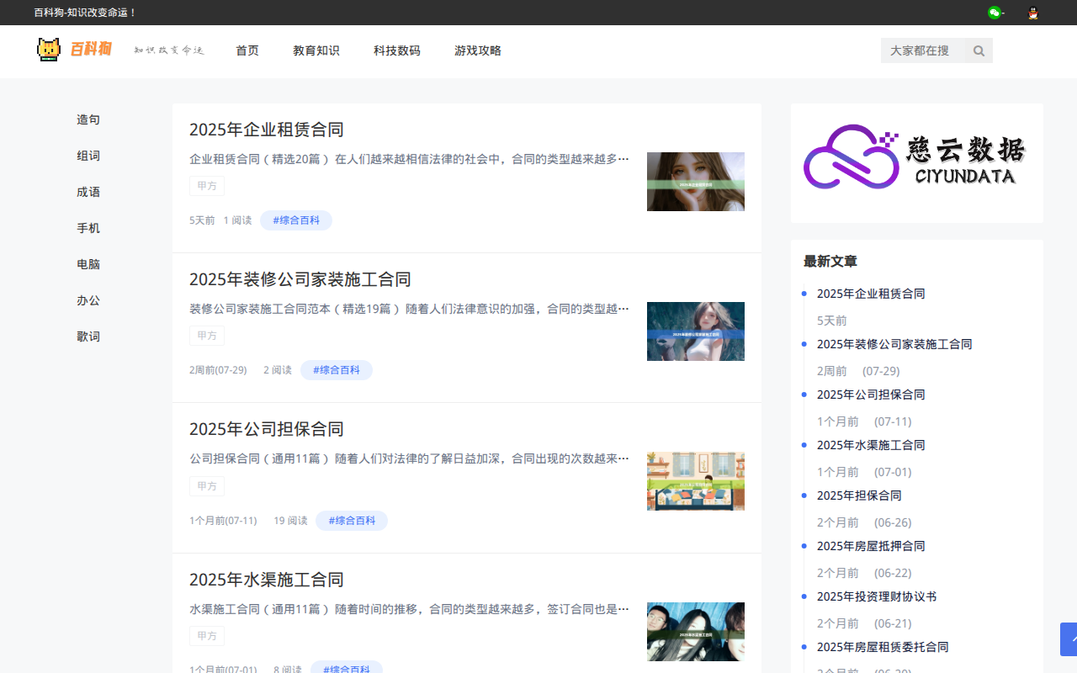The image size is (1077, 673).
Task: Focus the 大家都在搜 search field
Action: click(x=924, y=50)
